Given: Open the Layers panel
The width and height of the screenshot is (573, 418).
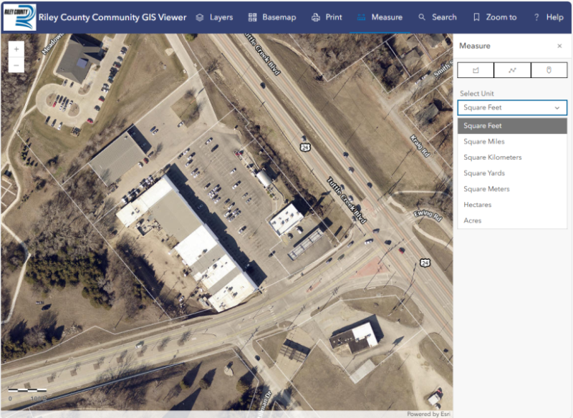Looking at the screenshot, I should (214, 17).
